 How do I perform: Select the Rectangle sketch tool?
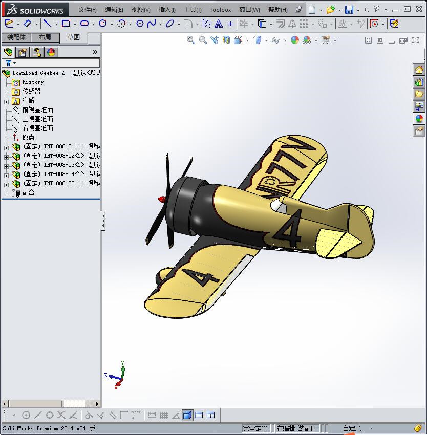pos(66,24)
